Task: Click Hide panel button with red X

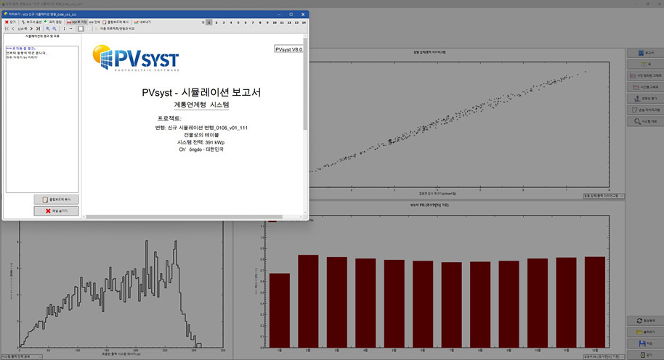Action: tap(57, 210)
